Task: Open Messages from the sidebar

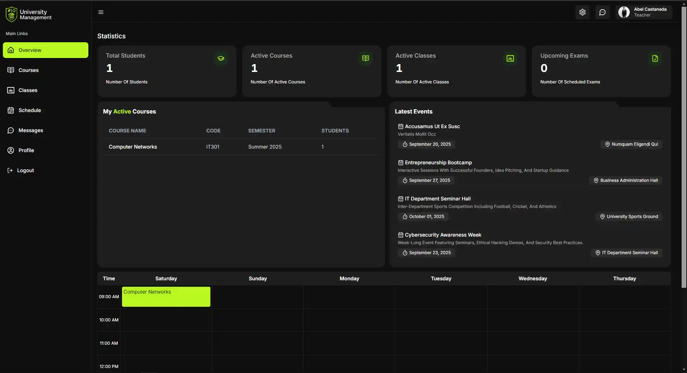Action: [30, 130]
